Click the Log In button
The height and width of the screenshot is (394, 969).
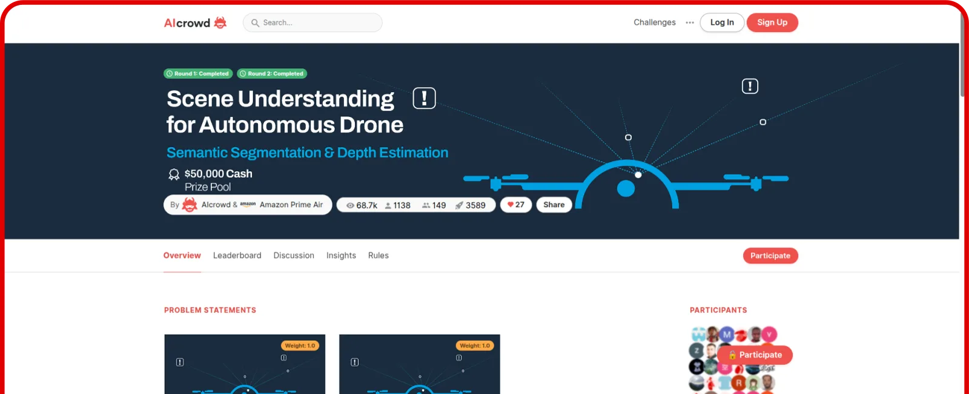[722, 22]
